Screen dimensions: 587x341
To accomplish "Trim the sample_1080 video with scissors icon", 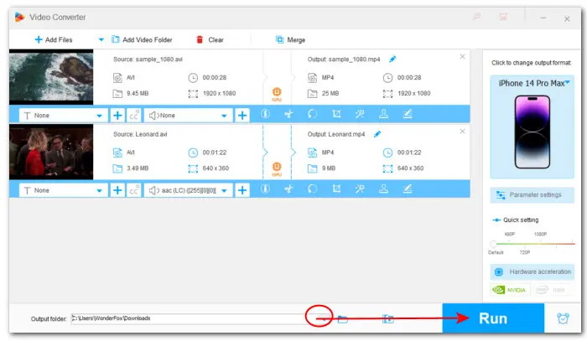I will (x=289, y=115).
